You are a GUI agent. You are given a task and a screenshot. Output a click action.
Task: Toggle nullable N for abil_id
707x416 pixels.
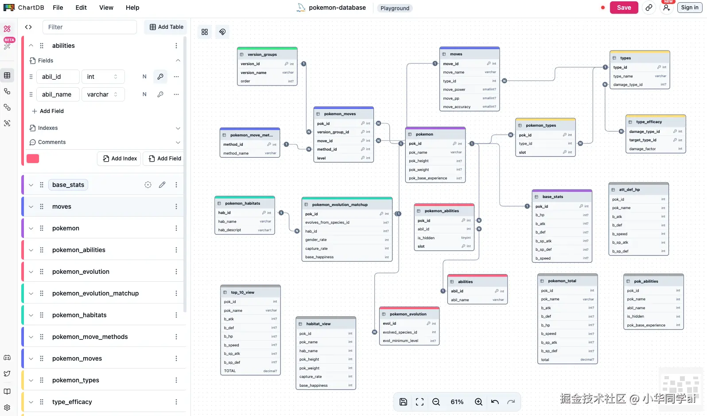[x=144, y=77]
